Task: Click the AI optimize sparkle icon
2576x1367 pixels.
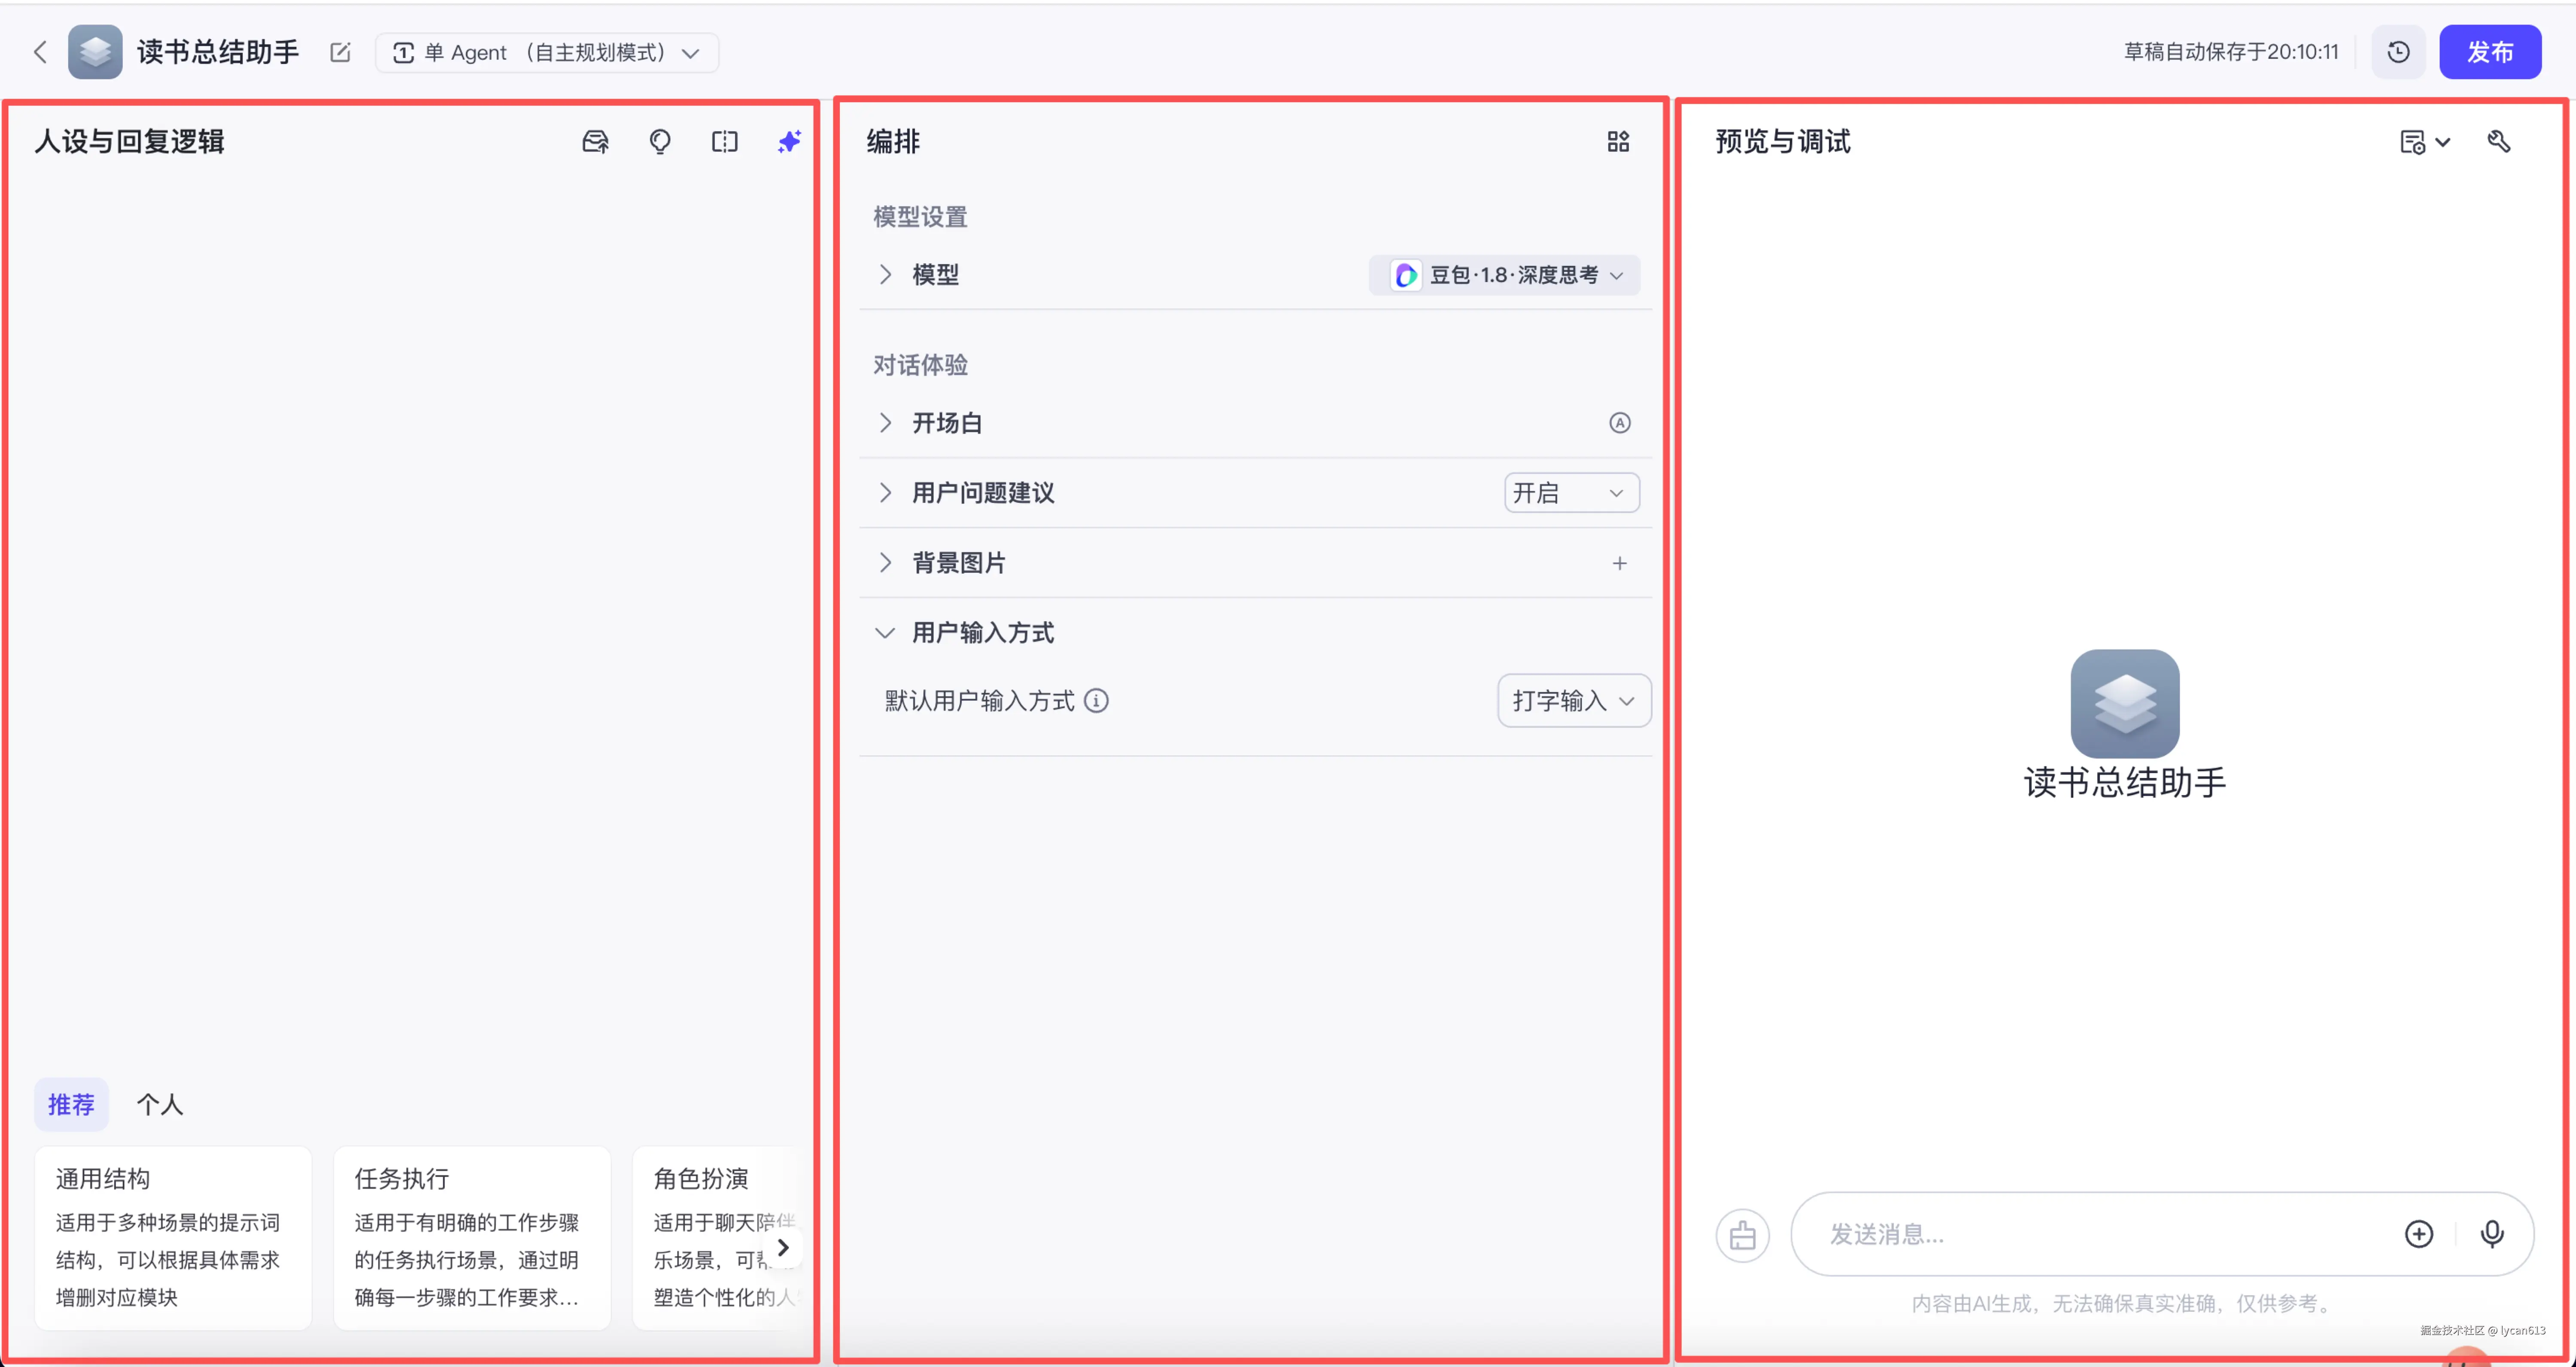Action: coord(789,141)
